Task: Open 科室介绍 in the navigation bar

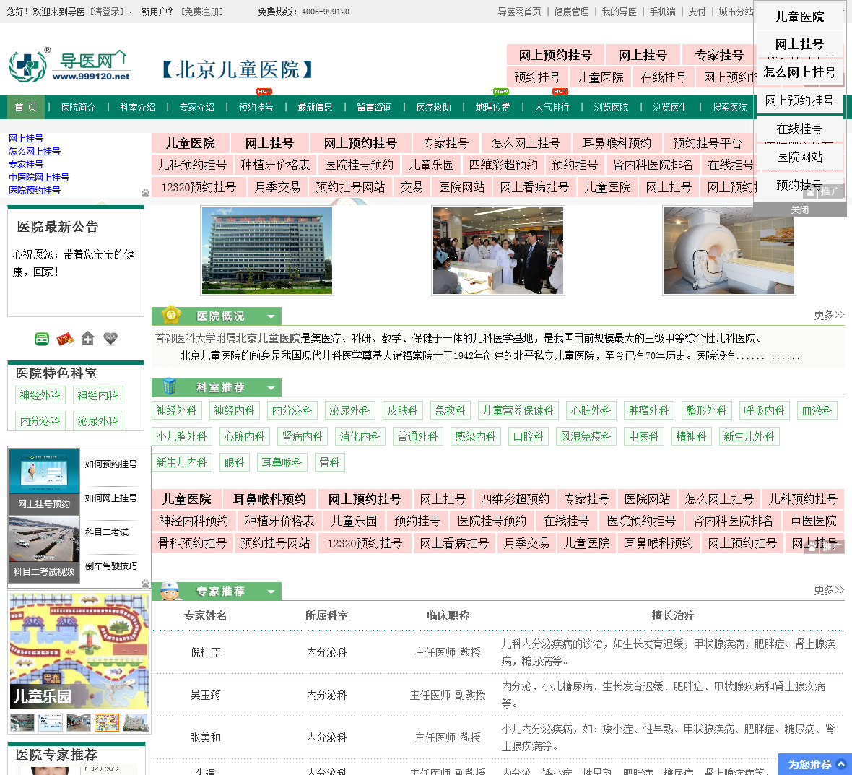Action: click(x=137, y=107)
